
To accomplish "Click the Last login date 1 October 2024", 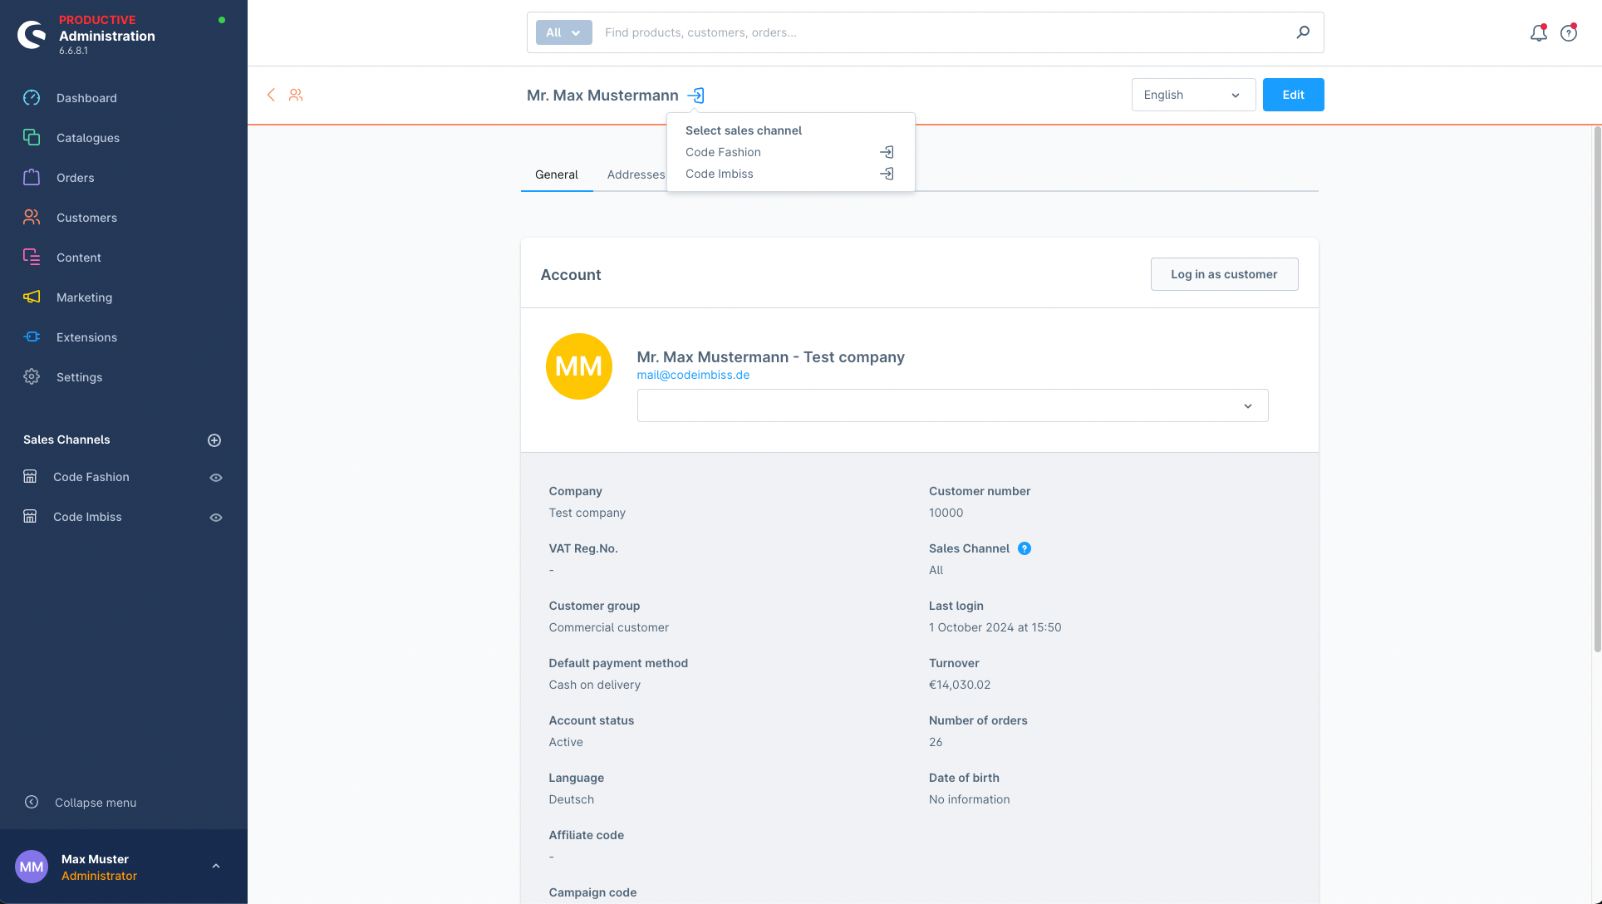I will [x=995, y=627].
